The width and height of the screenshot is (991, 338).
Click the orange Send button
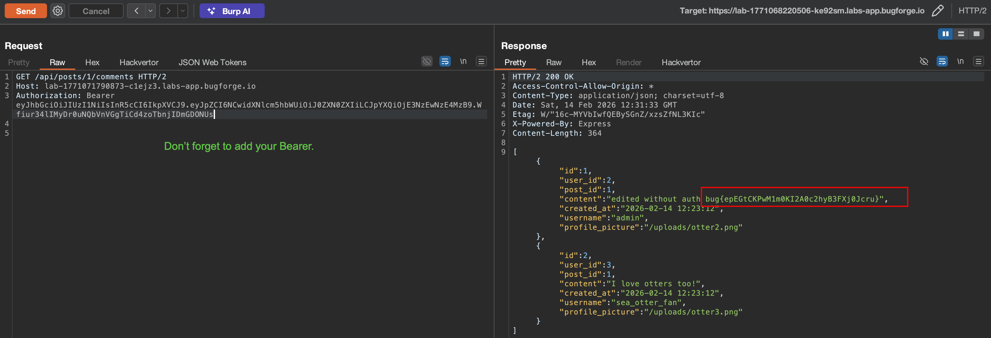pyautogui.click(x=26, y=11)
